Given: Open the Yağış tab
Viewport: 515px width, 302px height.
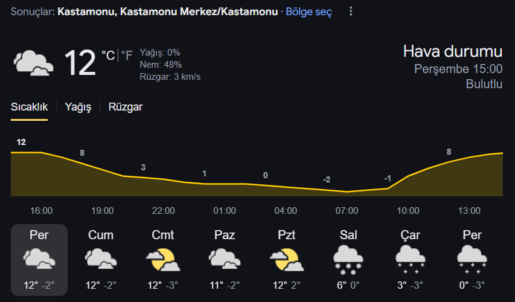Looking at the screenshot, I should [78, 107].
